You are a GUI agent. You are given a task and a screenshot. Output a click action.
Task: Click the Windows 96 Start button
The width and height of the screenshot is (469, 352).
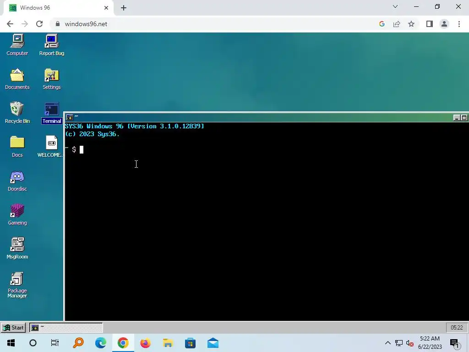13,327
